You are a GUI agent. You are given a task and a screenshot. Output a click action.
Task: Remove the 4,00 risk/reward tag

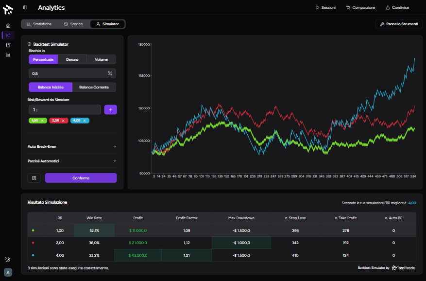(x=85, y=121)
